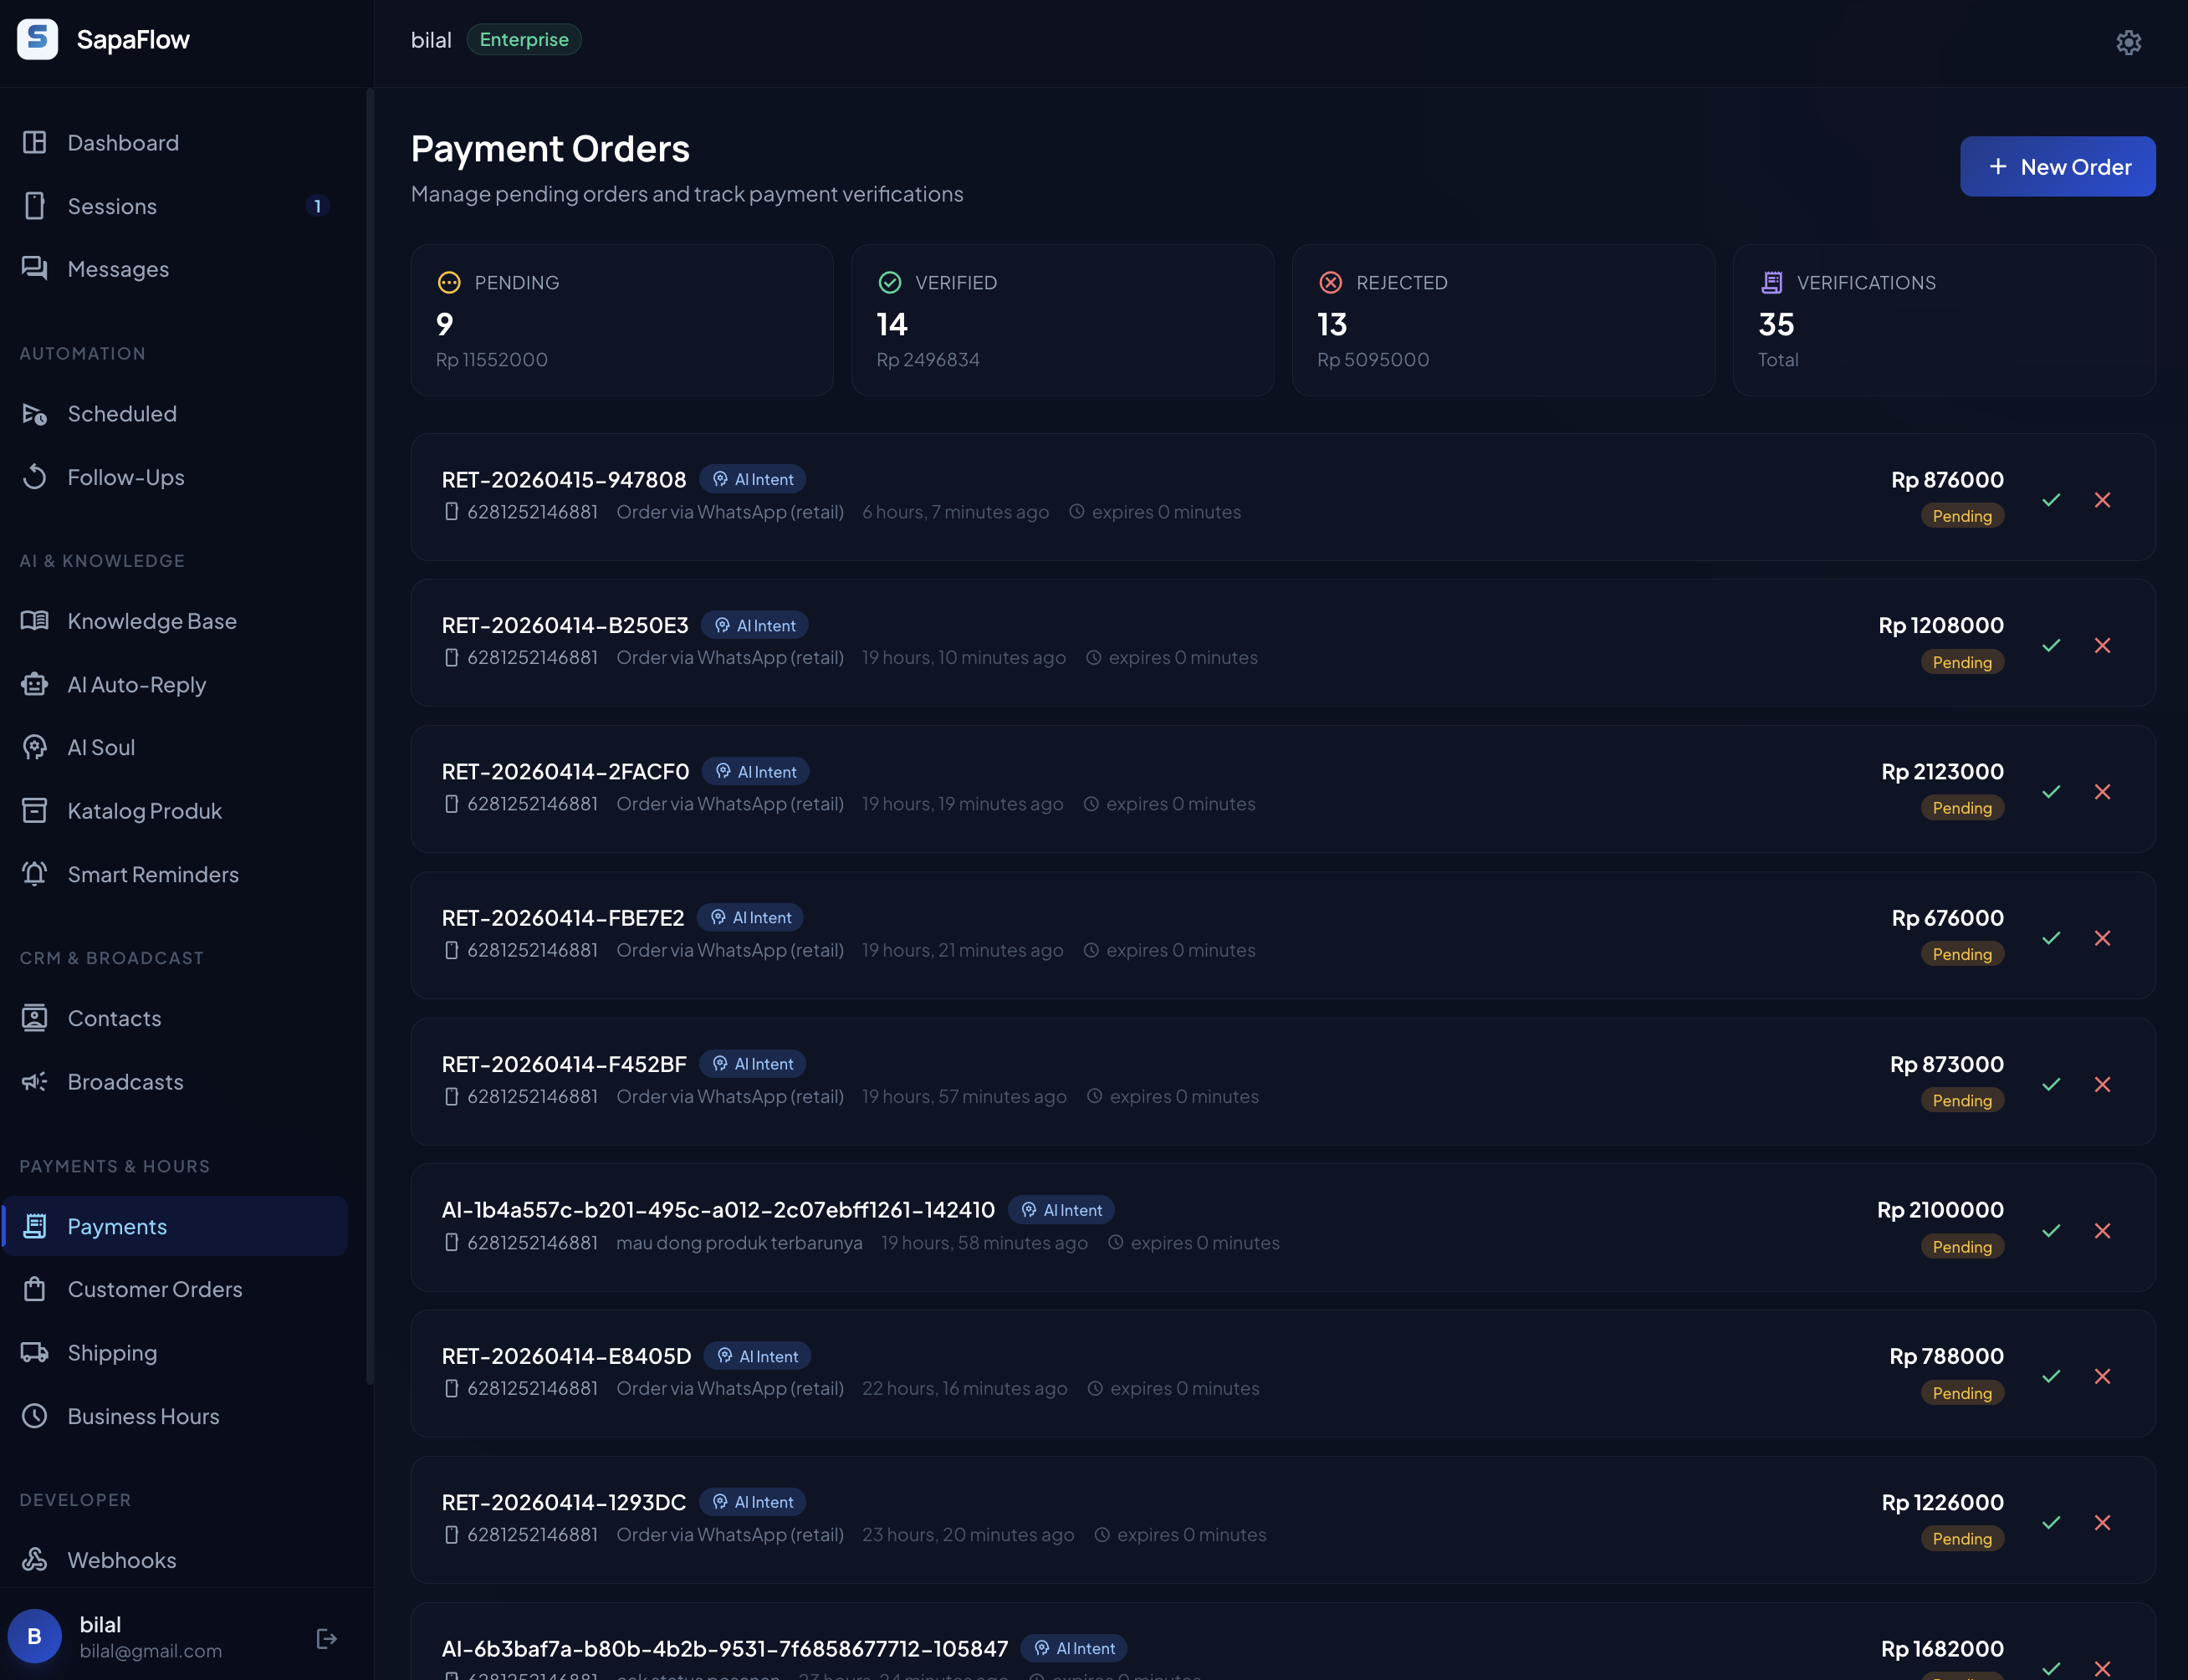Click the SapaFlow logo icon
The width and height of the screenshot is (2188, 1680).
pos(38,40)
